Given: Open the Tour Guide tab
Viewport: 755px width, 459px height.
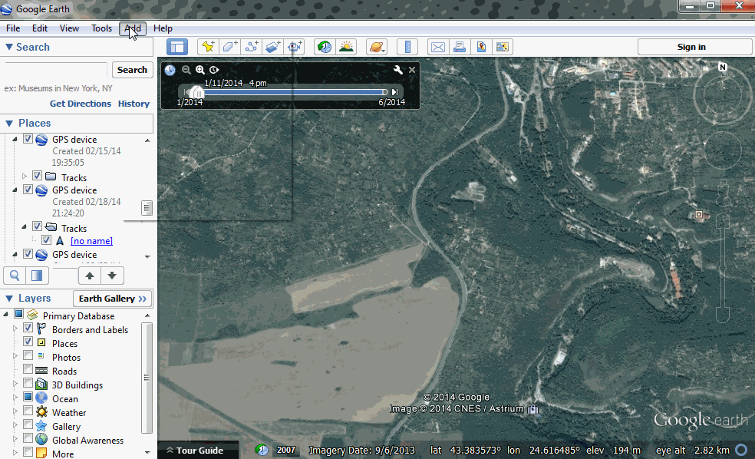Looking at the screenshot, I should pos(198,451).
